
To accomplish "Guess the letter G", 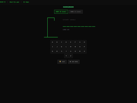I will coord(80,42).
